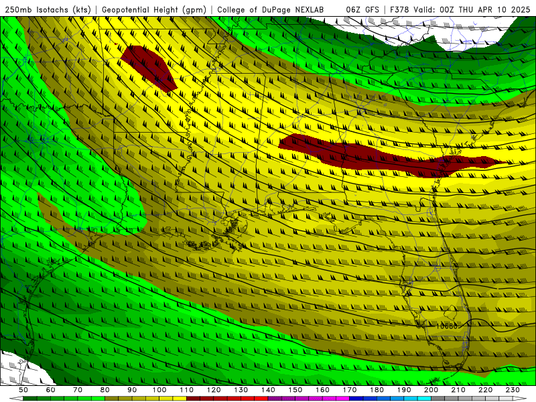
Task: Click the '120' value on the color scale
Action: 214,390
